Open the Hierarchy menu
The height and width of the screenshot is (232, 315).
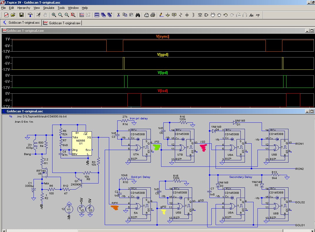(24, 8)
